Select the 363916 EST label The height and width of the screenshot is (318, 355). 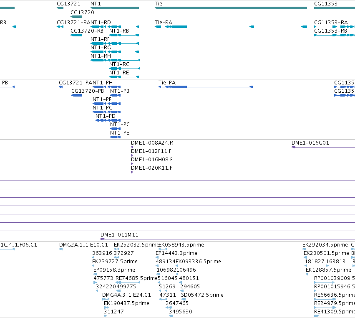tap(102, 253)
